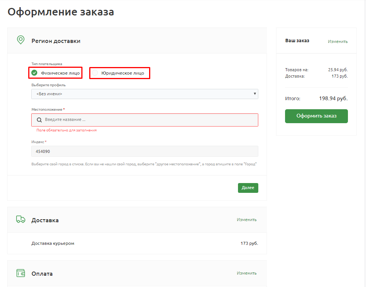366x287 pixels.
Task: Click the Ваш заказ heading
Action: pyautogui.click(x=297, y=41)
